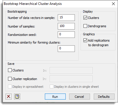This screenshot has height=105, width=118.
Task: Enable saving Cluster replication
Action: tap(10, 79)
